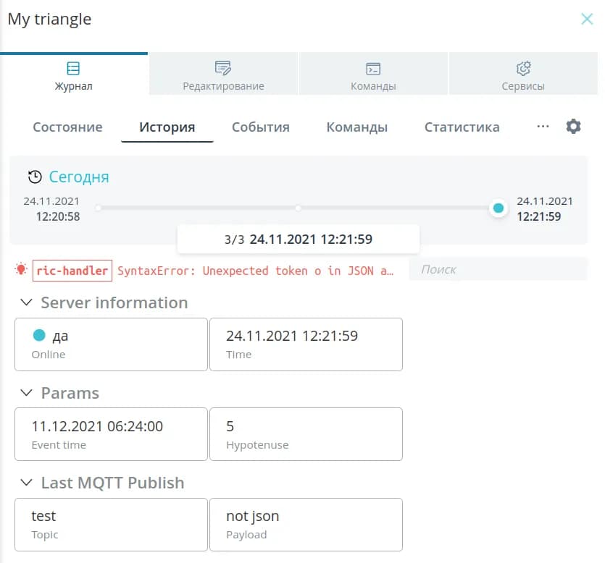Click the history clock icon beside Сегодня
Screen dimensions: 605x563
35,177
